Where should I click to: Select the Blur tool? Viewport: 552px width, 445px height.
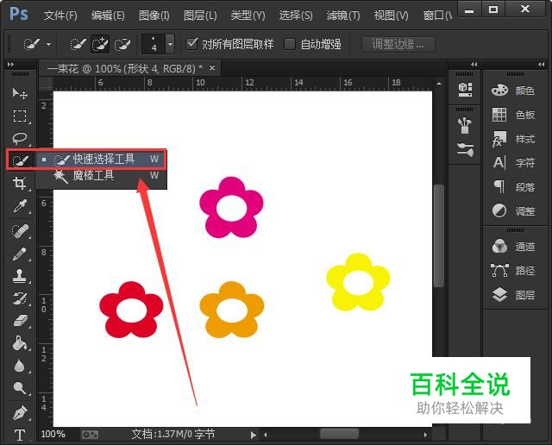coord(20,366)
